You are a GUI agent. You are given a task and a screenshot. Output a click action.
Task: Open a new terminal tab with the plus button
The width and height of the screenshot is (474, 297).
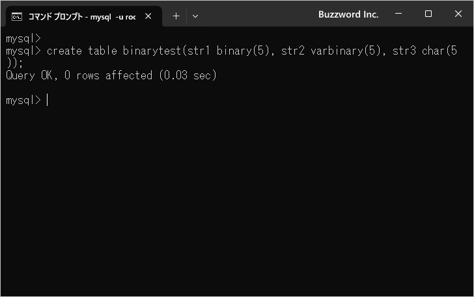pyautogui.click(x=176, y=16)
